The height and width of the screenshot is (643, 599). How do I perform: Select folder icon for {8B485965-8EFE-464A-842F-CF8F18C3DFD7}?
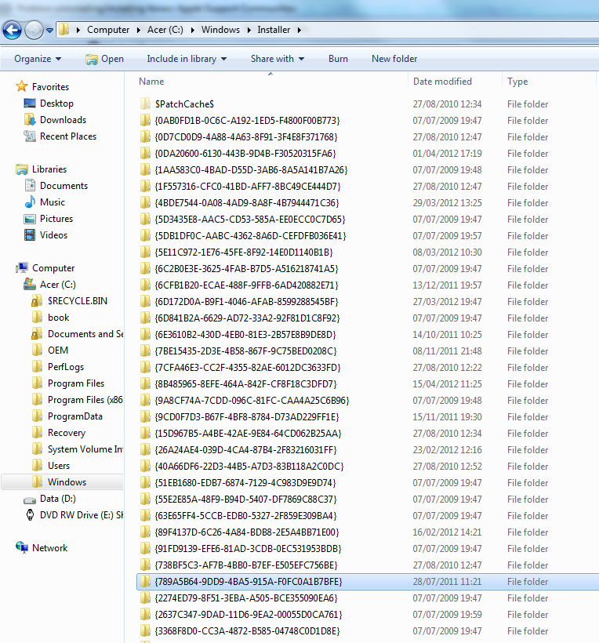145,383
